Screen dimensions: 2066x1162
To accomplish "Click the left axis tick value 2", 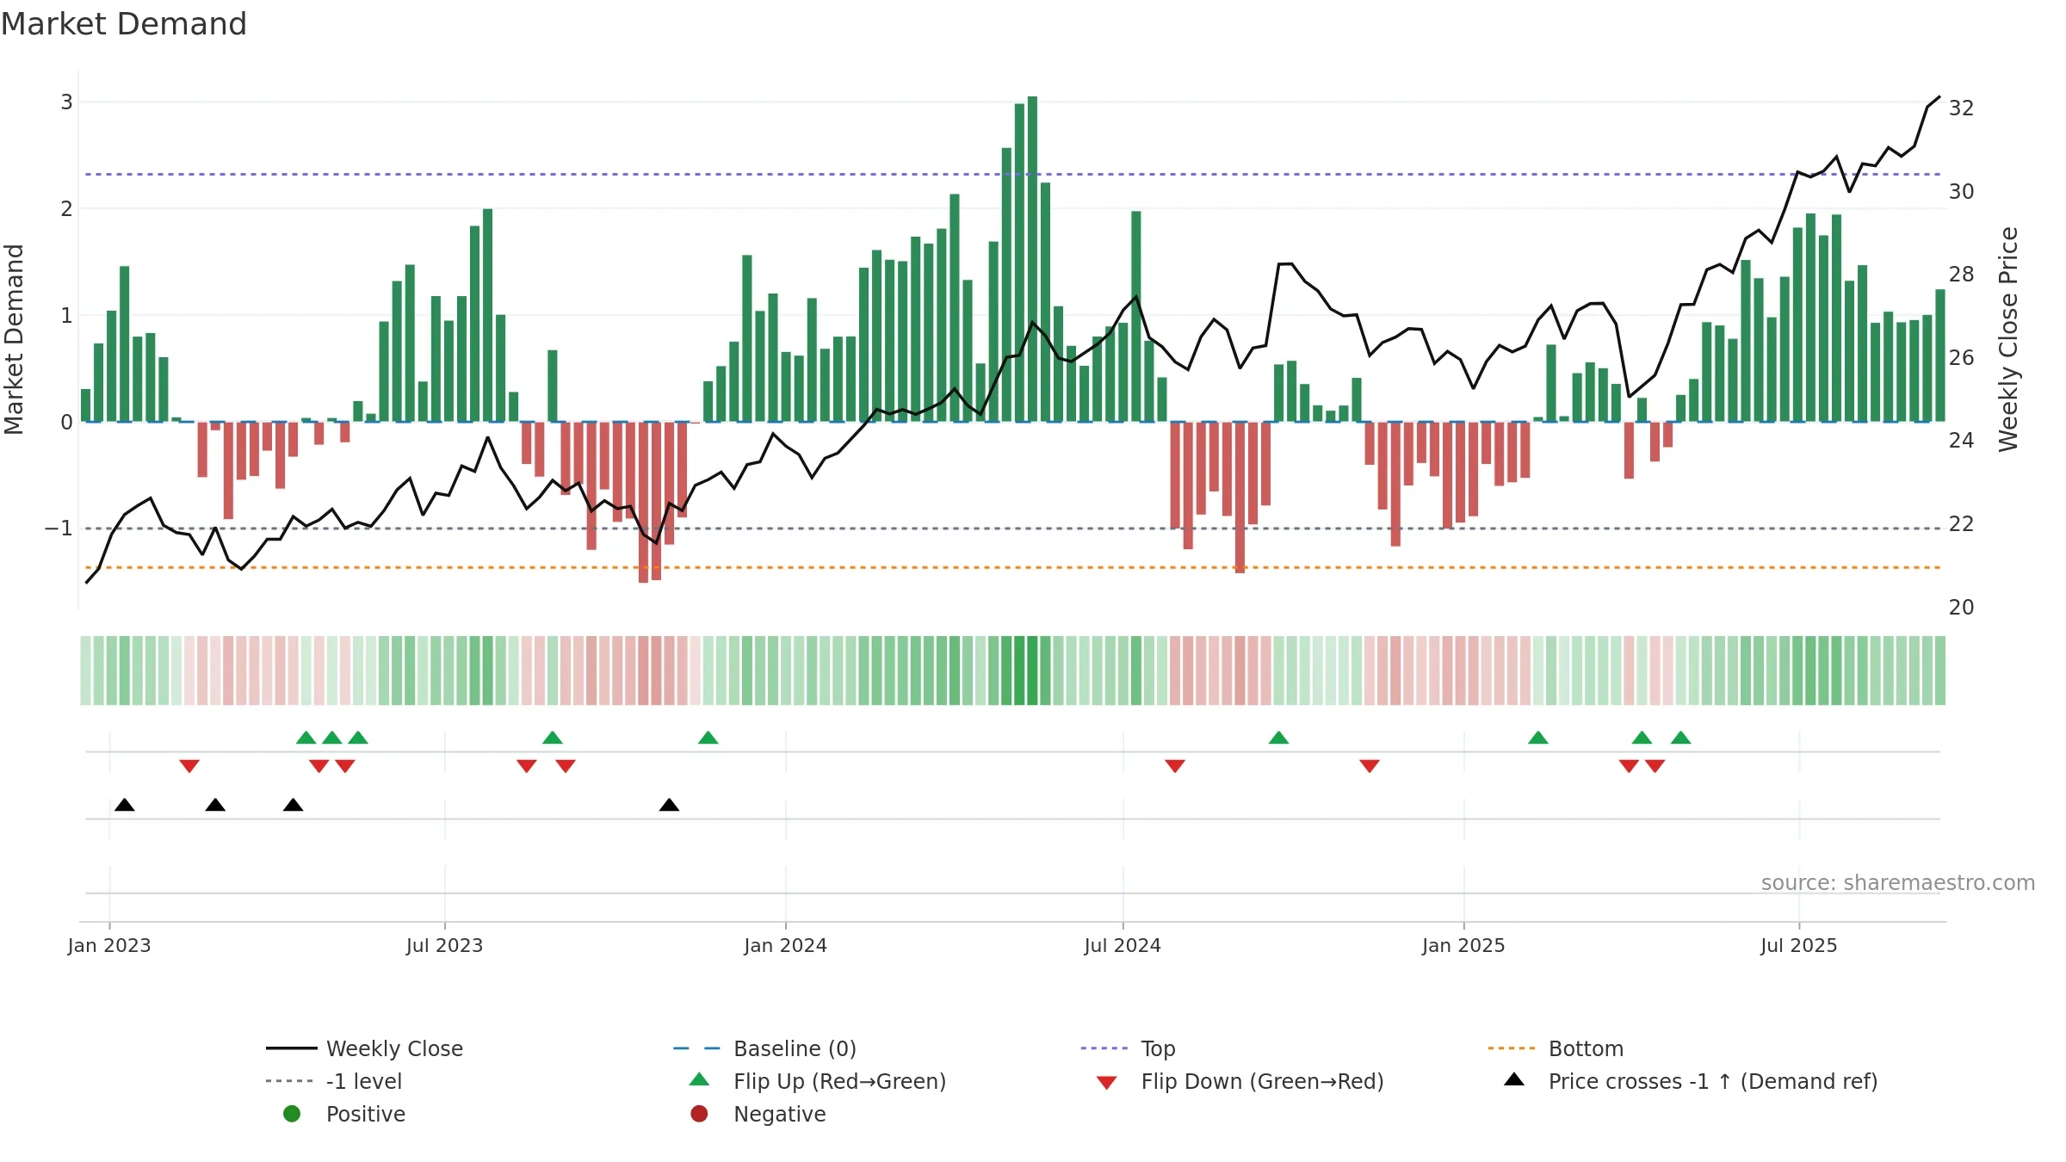I will (66, 209).
